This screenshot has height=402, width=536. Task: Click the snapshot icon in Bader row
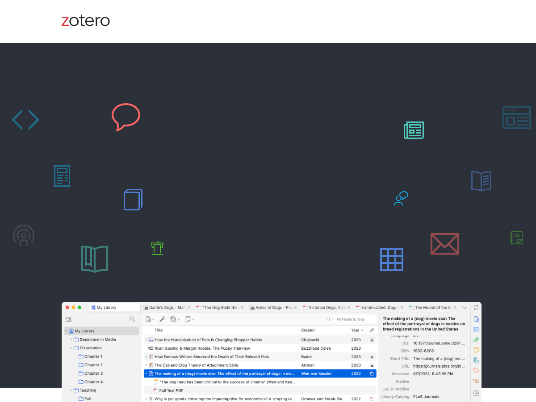click(372, 357)
